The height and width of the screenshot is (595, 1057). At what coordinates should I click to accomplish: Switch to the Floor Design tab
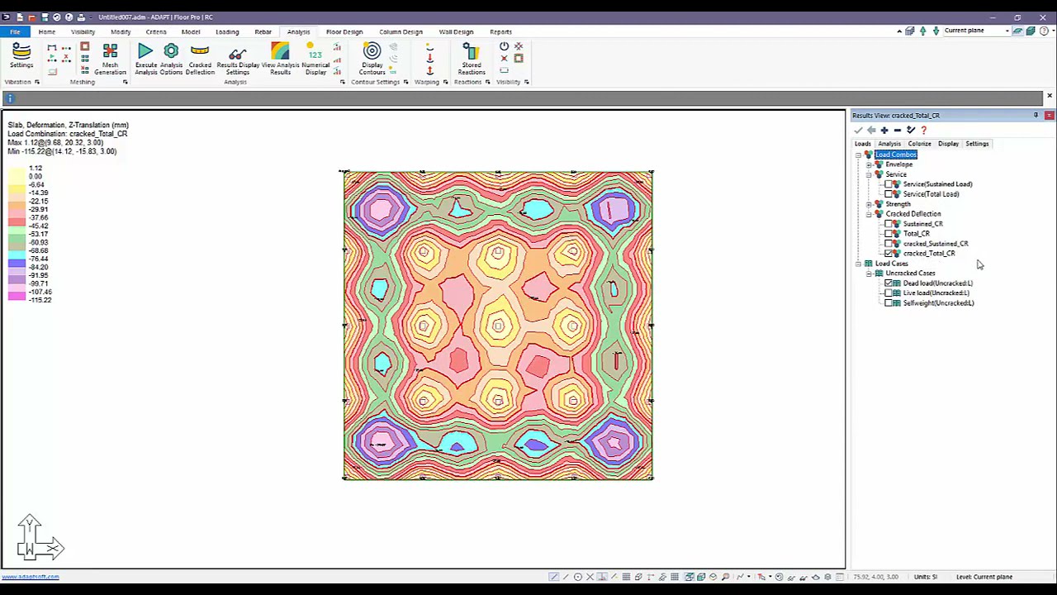point(344,31)
